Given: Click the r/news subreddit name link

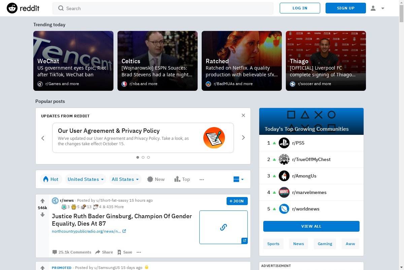Looking at the screenshot, I should (67, 200).
